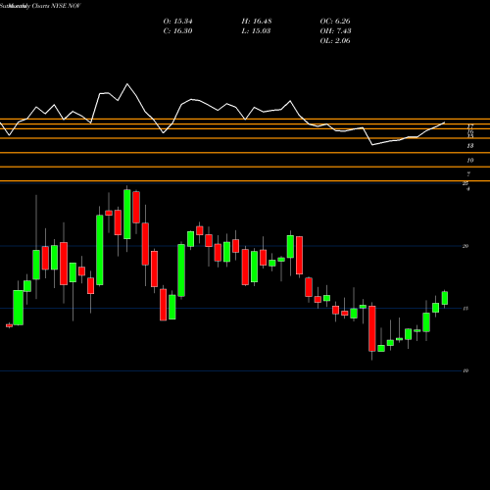Screen dimensions: 490x490
Task: Select the "OC: 6.26" readout
Action: (335, 22)
